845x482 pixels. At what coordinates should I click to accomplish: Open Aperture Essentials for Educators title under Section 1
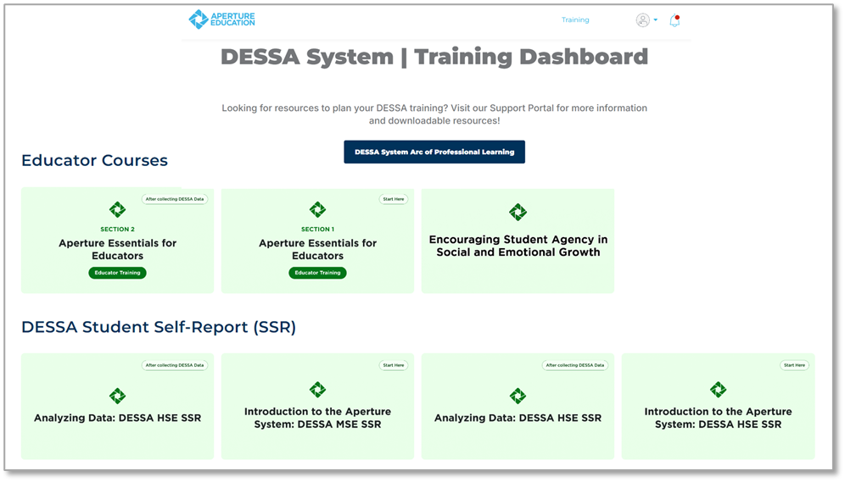[317, 249]
